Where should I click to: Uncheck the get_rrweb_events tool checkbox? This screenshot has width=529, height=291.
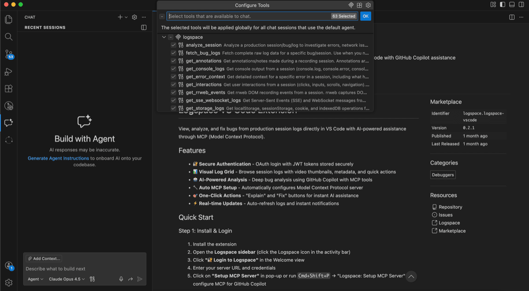click(174, 92)
